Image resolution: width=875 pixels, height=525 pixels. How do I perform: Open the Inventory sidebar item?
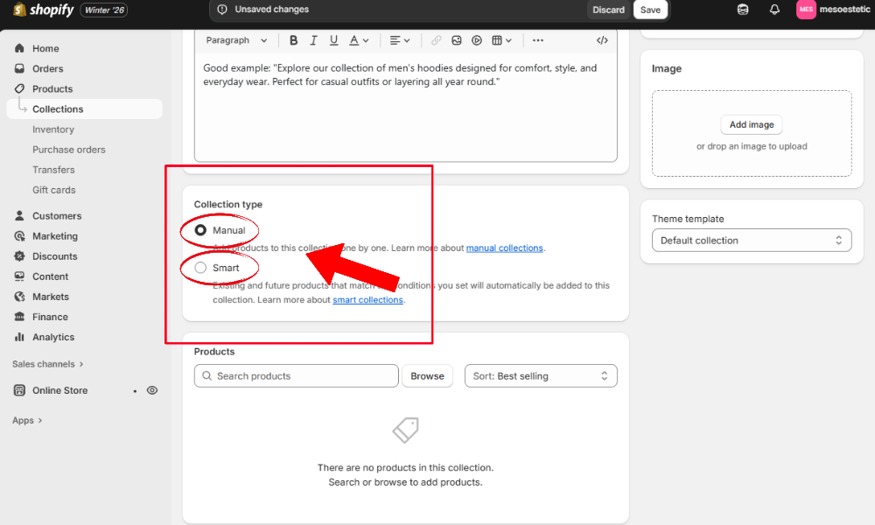pyautogui.click(x=53, y=129)
